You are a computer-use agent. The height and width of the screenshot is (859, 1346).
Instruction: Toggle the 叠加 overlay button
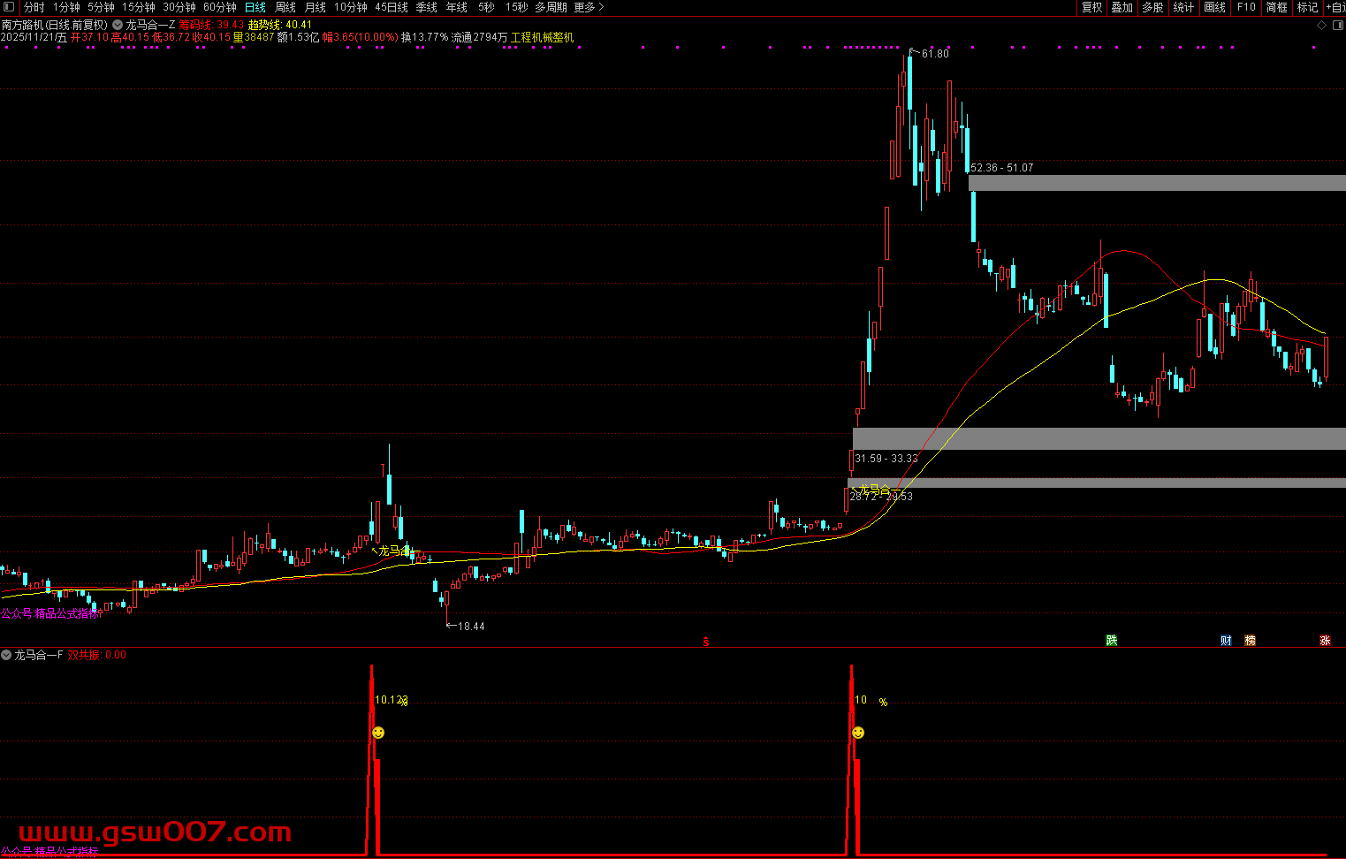(1122, 7)
